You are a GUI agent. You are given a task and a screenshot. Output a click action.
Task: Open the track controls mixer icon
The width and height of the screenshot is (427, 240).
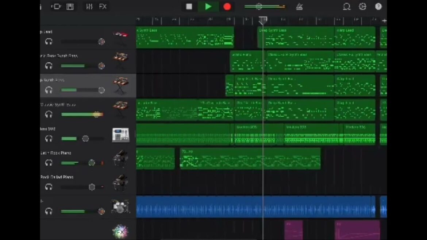pyautogui.click(x=89, y=7)
